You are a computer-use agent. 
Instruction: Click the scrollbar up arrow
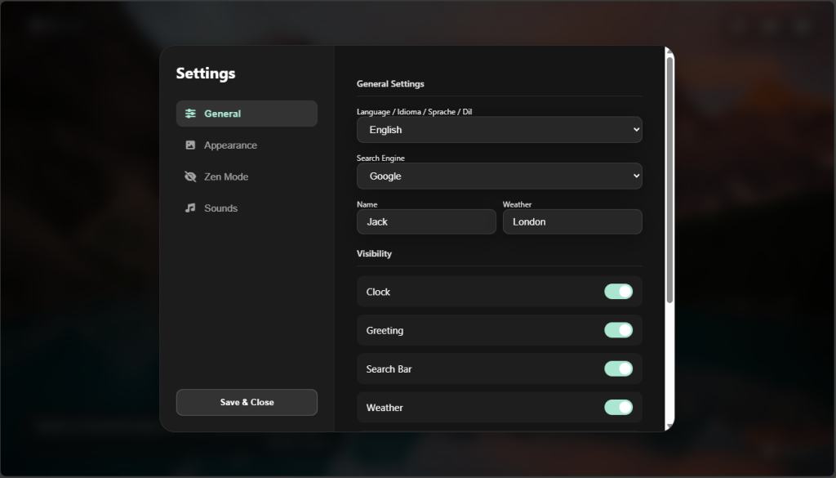coord(669,51)
